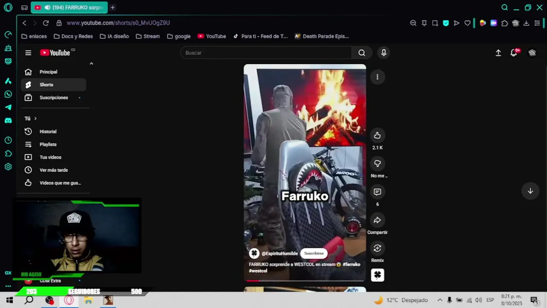Open Opera browser search tabs magnifier

pyautogui.click(x=505, y=7)
